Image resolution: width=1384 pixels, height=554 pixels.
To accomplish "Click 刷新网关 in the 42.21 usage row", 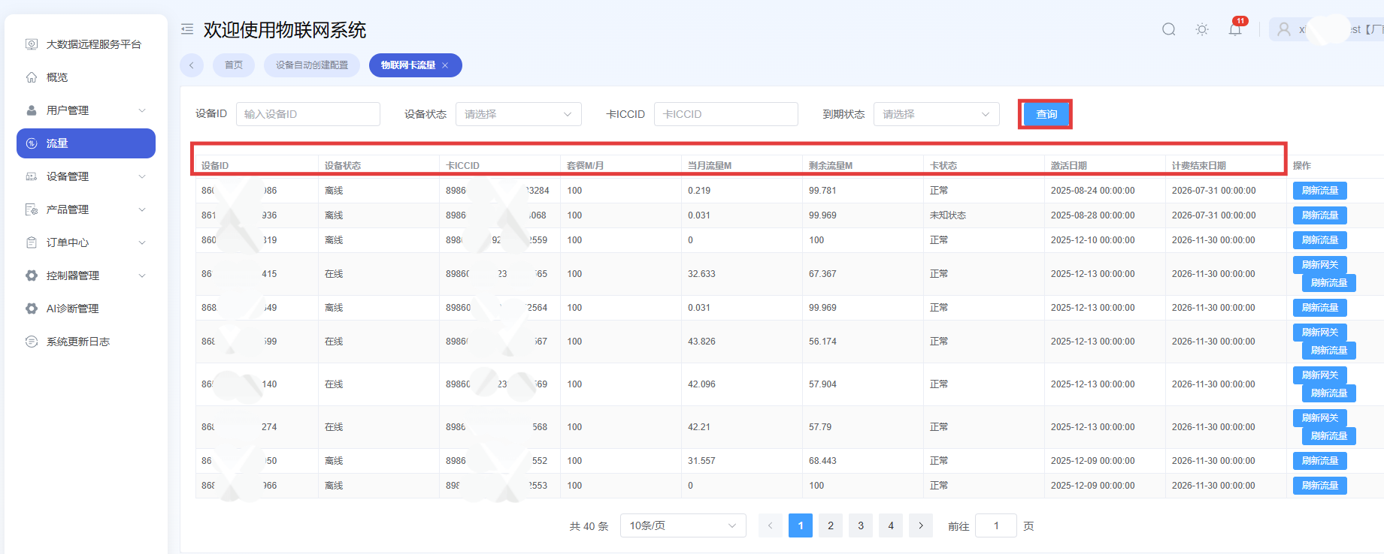I will [1320, 418].
